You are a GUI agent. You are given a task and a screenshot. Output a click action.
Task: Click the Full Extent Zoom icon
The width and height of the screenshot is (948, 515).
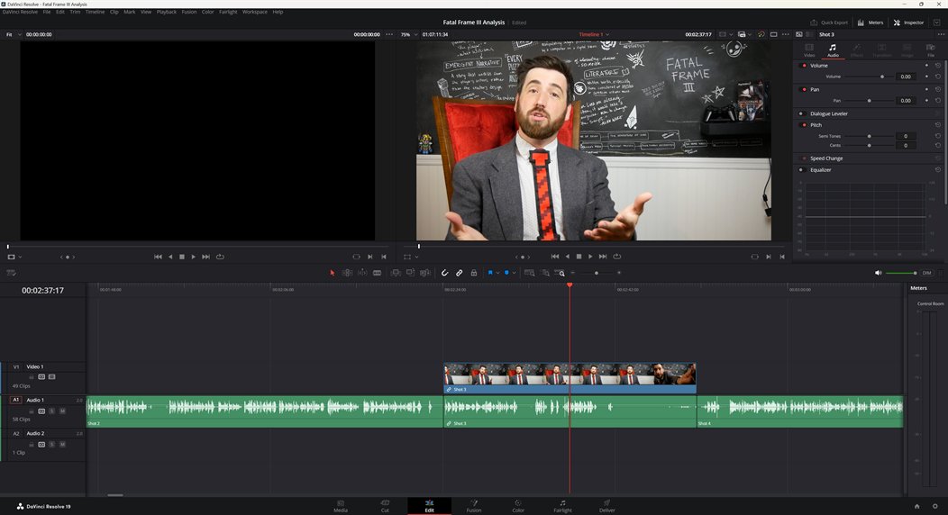point(529,273)
